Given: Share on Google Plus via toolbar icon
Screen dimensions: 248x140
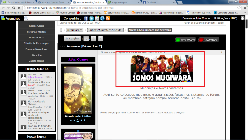Looking at the screenshot, I should click(x=97, y=19).
